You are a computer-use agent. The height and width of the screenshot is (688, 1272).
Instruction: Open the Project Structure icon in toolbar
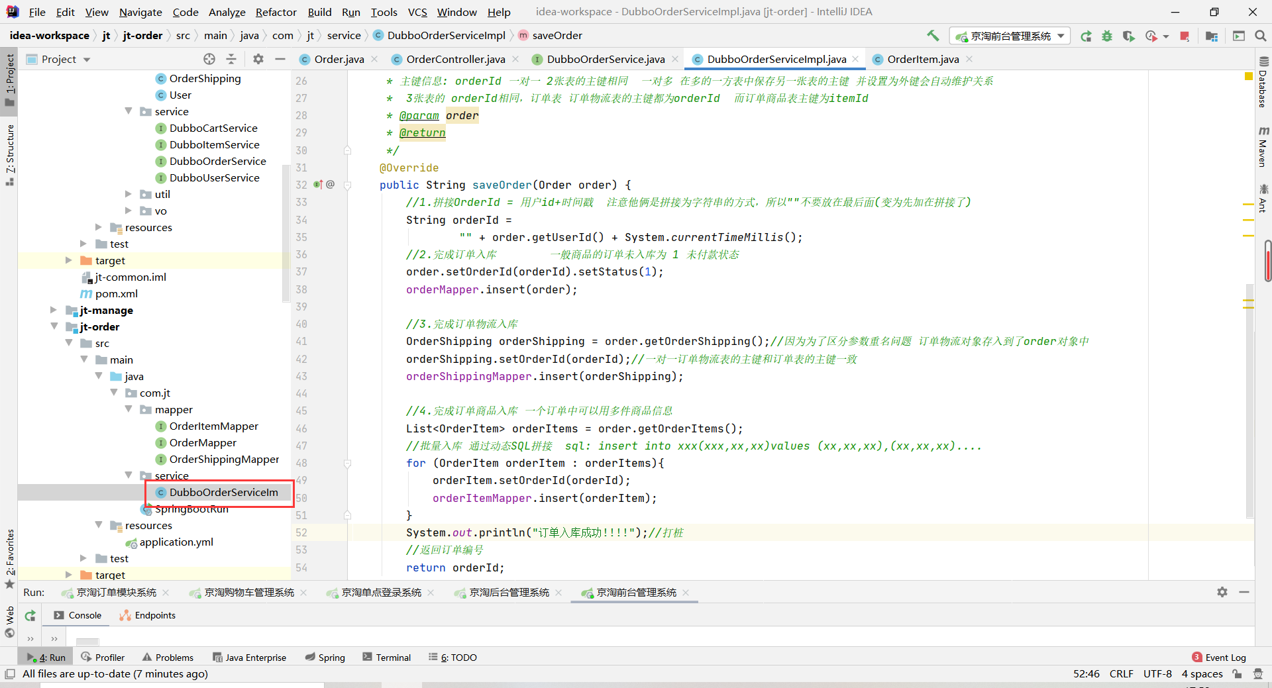1212,36
